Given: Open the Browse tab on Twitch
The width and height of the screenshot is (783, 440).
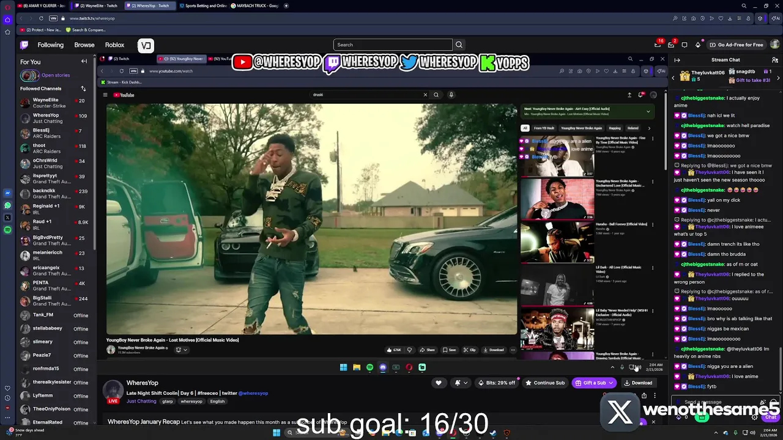Looking at the screenshot, I should [84, 45].
